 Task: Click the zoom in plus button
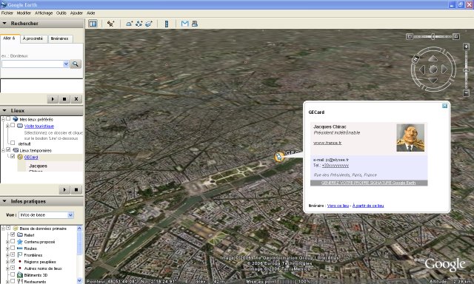coord(466,47)
